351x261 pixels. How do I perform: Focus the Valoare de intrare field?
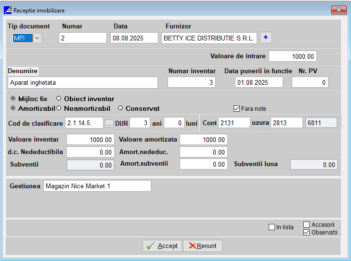(x=293, y=56)
